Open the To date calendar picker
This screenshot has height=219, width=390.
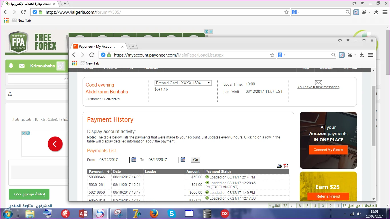pos(183,160)
